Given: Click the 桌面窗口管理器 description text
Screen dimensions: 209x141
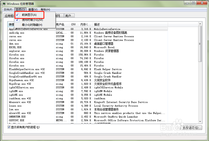Looking at the screenshot, I should pos(104,44).
